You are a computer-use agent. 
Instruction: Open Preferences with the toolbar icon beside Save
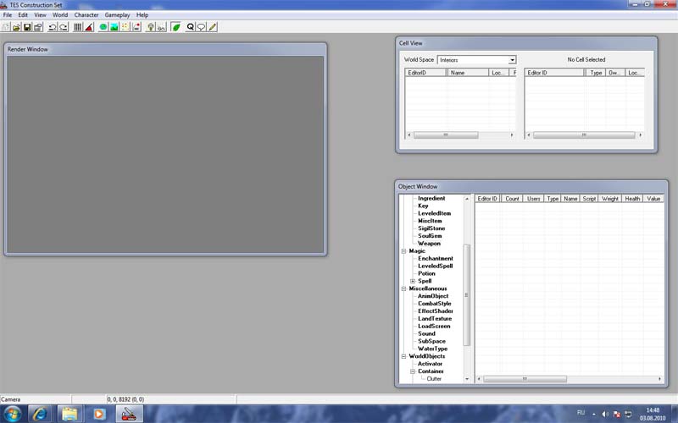[38, 27]
